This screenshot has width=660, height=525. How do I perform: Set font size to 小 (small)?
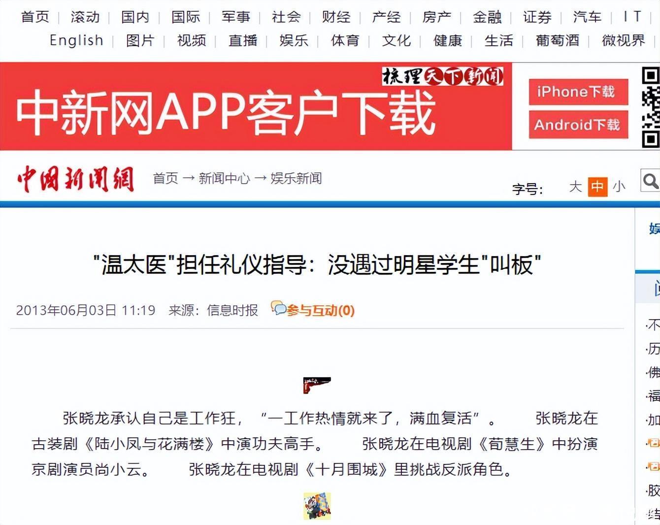point(619,187)
